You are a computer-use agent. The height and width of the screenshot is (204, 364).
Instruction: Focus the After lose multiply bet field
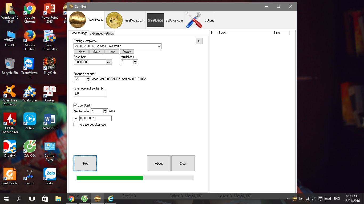pos(90,93)
